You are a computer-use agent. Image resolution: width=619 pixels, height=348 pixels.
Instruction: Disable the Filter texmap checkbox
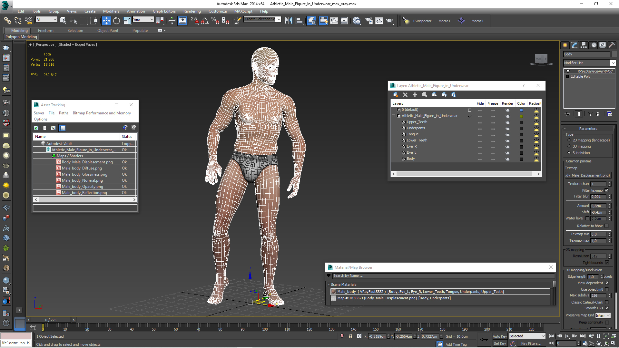click(x=607, y=190)
